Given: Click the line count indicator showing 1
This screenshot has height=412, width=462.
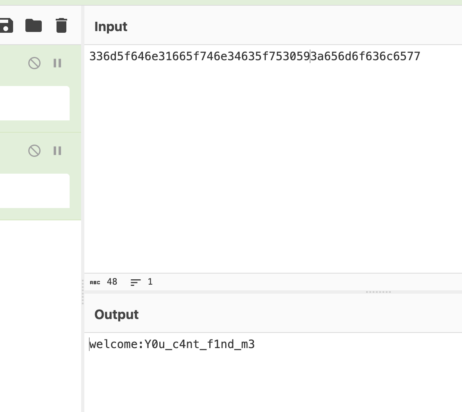Looking at the screenshot, I should (150, 282).
